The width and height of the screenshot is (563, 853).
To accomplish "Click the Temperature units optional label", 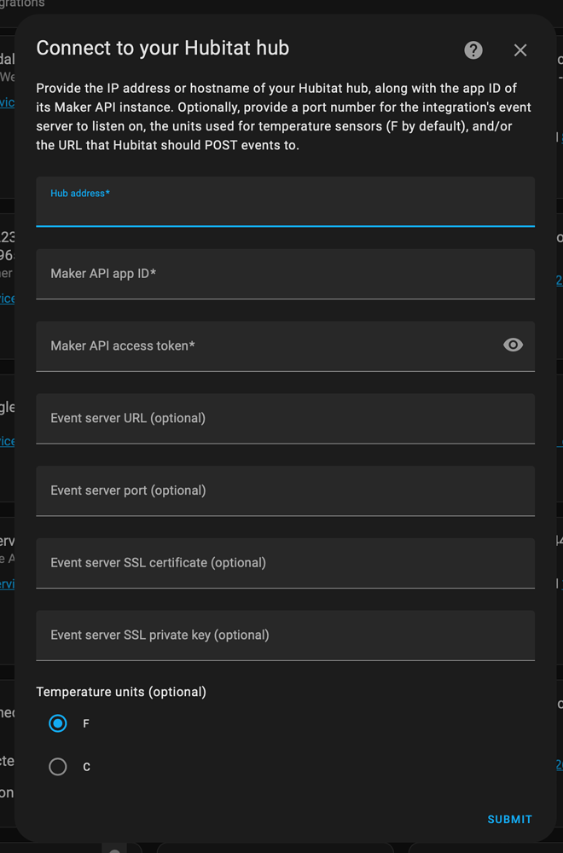I will pyautogui.click(x=121, y=692).
